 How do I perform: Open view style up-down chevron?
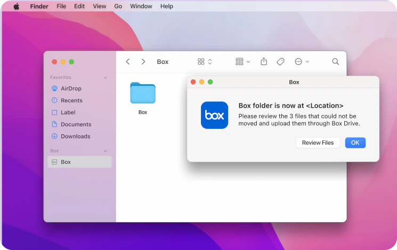click(210, 61)
